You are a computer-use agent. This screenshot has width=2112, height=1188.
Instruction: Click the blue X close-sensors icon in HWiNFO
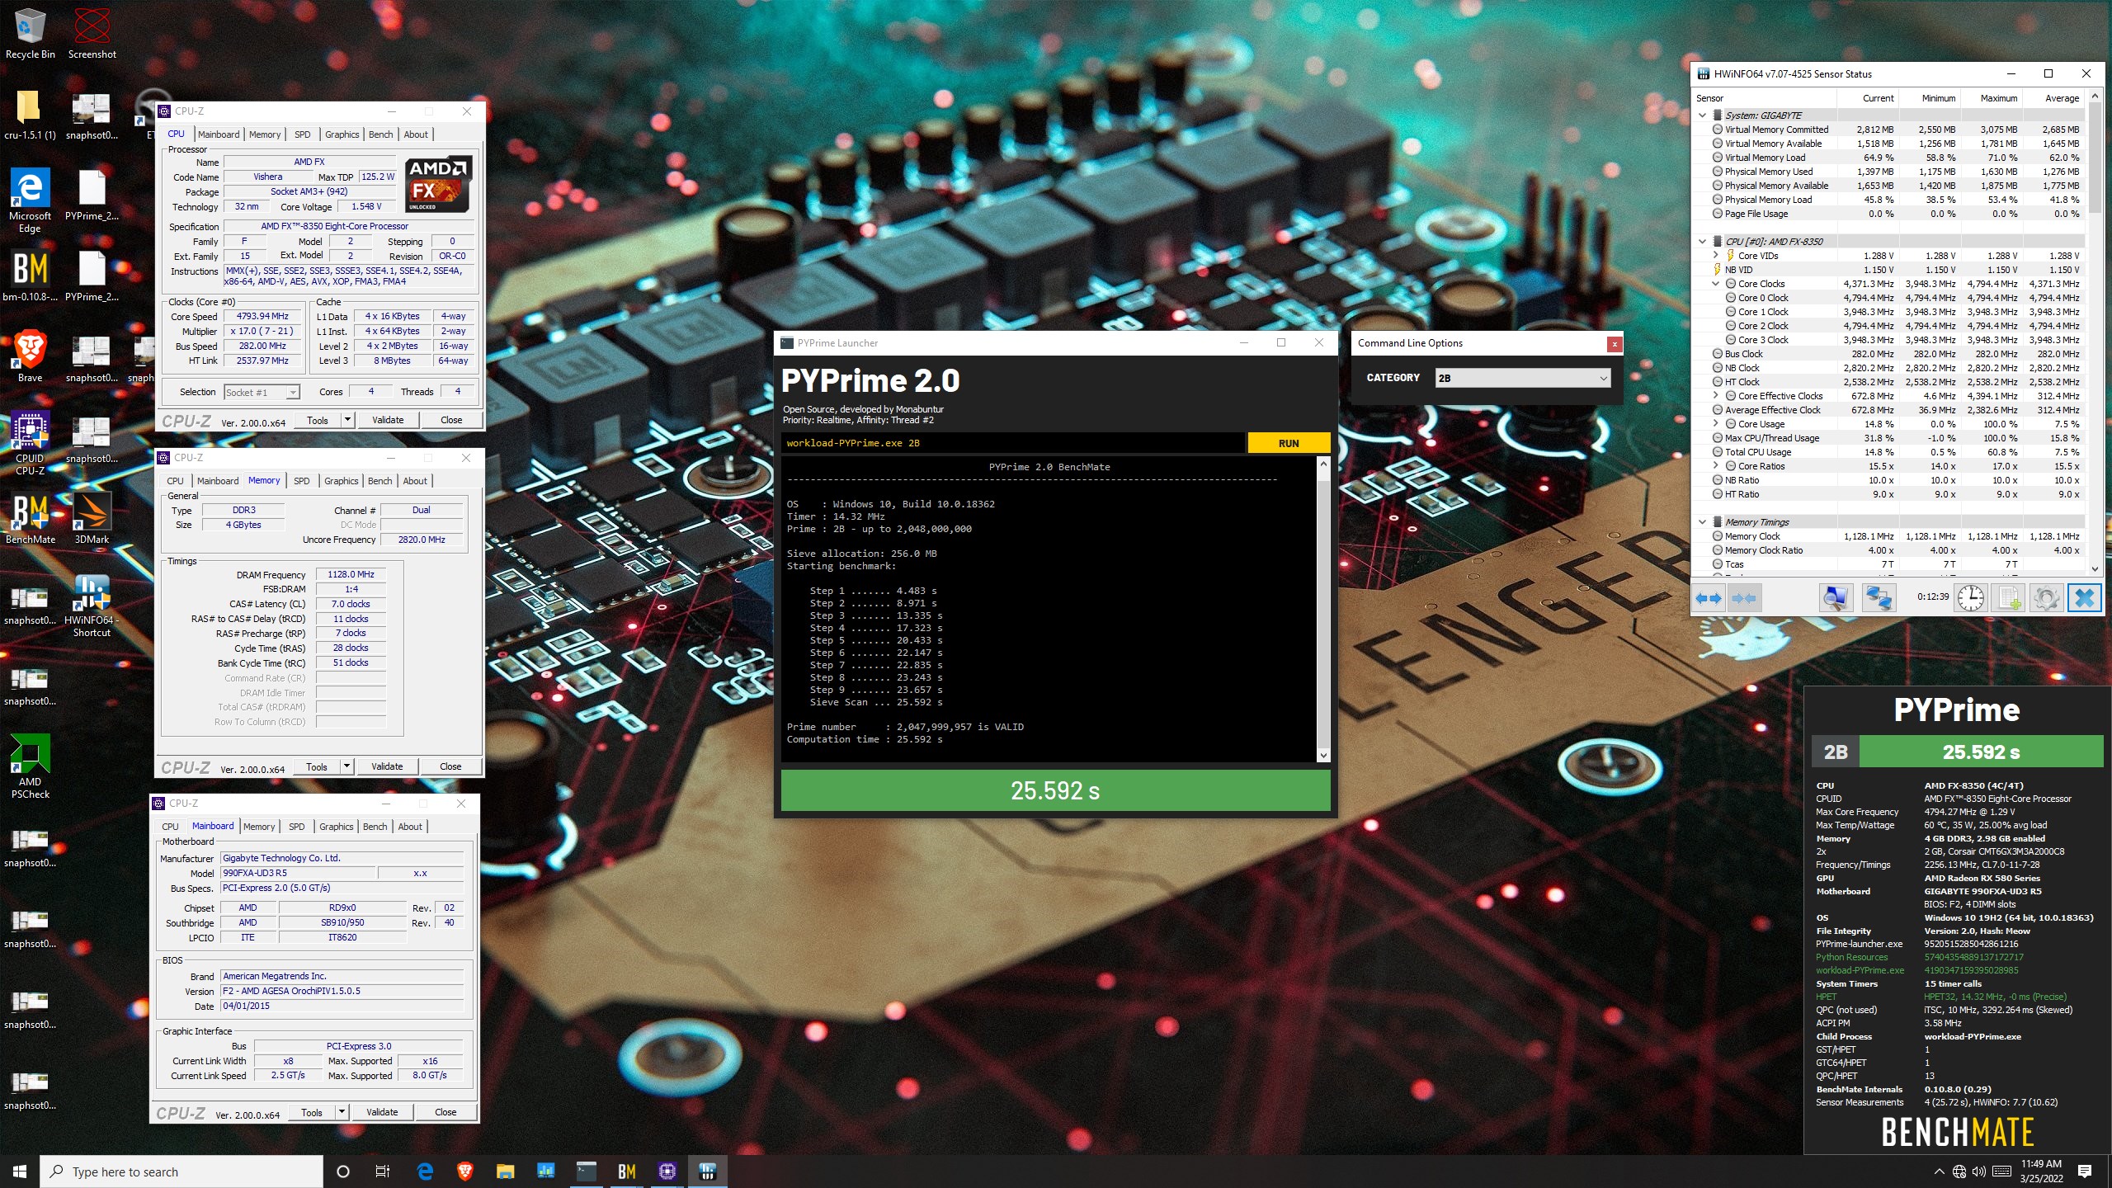(2084, 598)
